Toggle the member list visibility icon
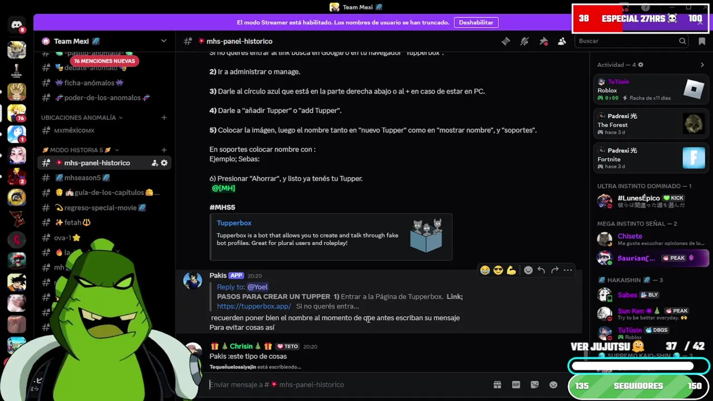Viewport: 713px width, 401px height. point(562,41)
